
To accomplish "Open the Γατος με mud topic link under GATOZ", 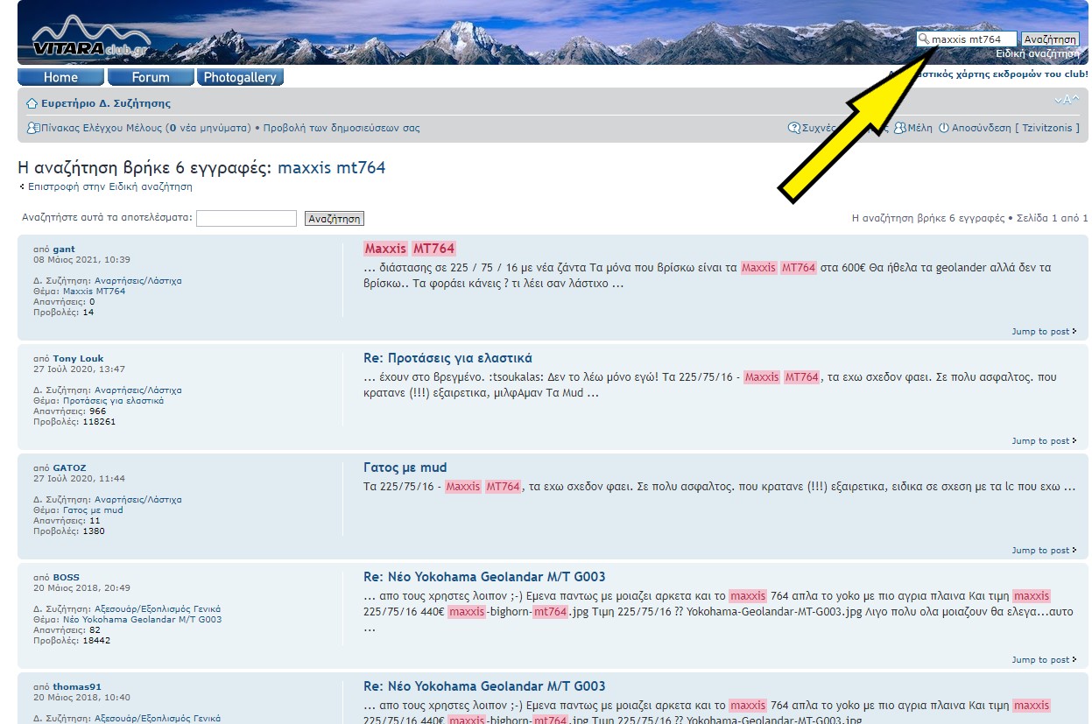I will pos(93,510).
